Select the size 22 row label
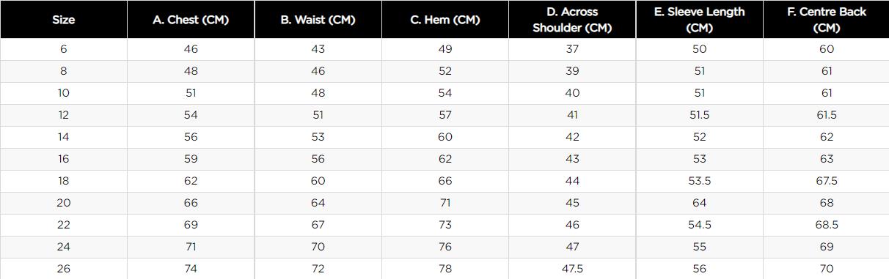Screen dimensions: 889x279 pos(64,225)
